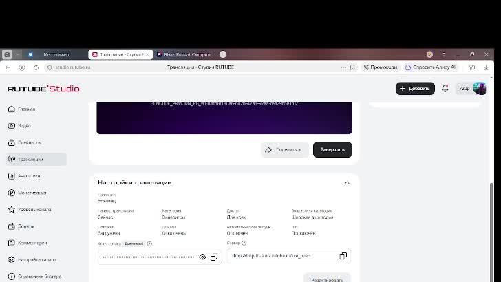The height and width of the screenshot is (282, 501).
Task: Copy the server URL
Action: (x=343, y=256)
